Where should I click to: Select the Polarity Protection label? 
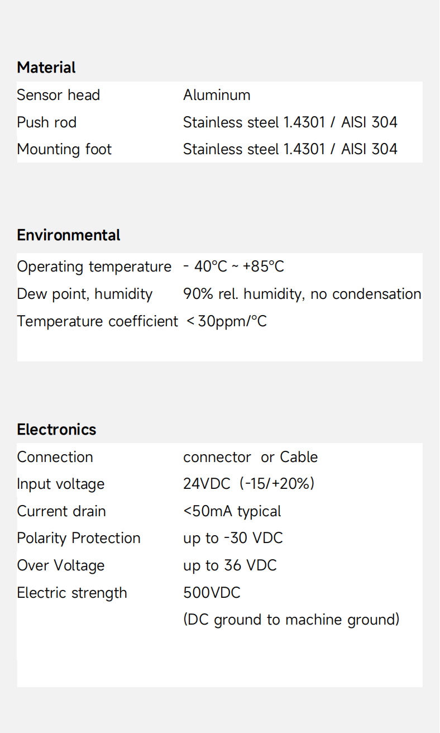(x=79, y=538)
